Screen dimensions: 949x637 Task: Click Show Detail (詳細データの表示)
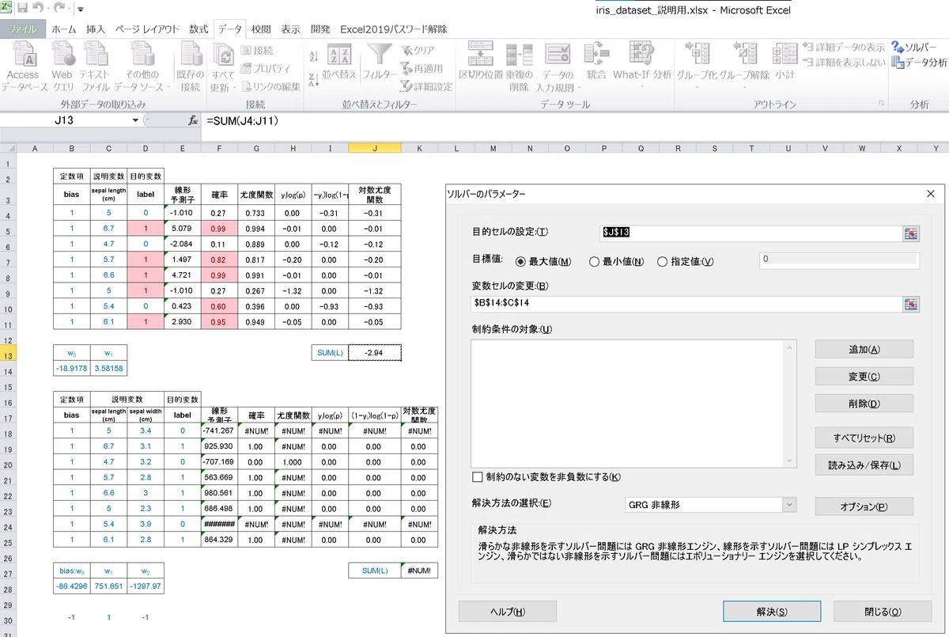[844, 47]
